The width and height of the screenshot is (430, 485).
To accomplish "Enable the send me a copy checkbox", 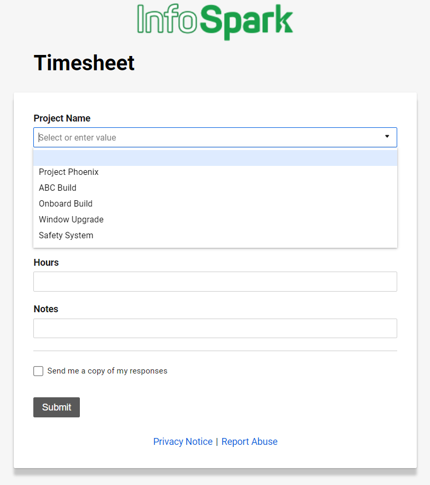I will [x=38, y=371].
